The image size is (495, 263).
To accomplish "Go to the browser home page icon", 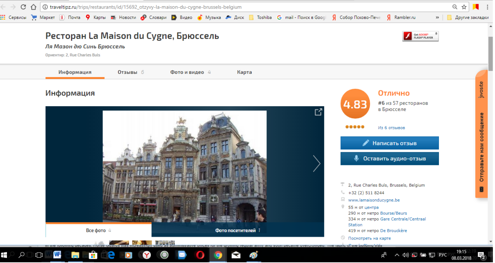I will [34, 7].
